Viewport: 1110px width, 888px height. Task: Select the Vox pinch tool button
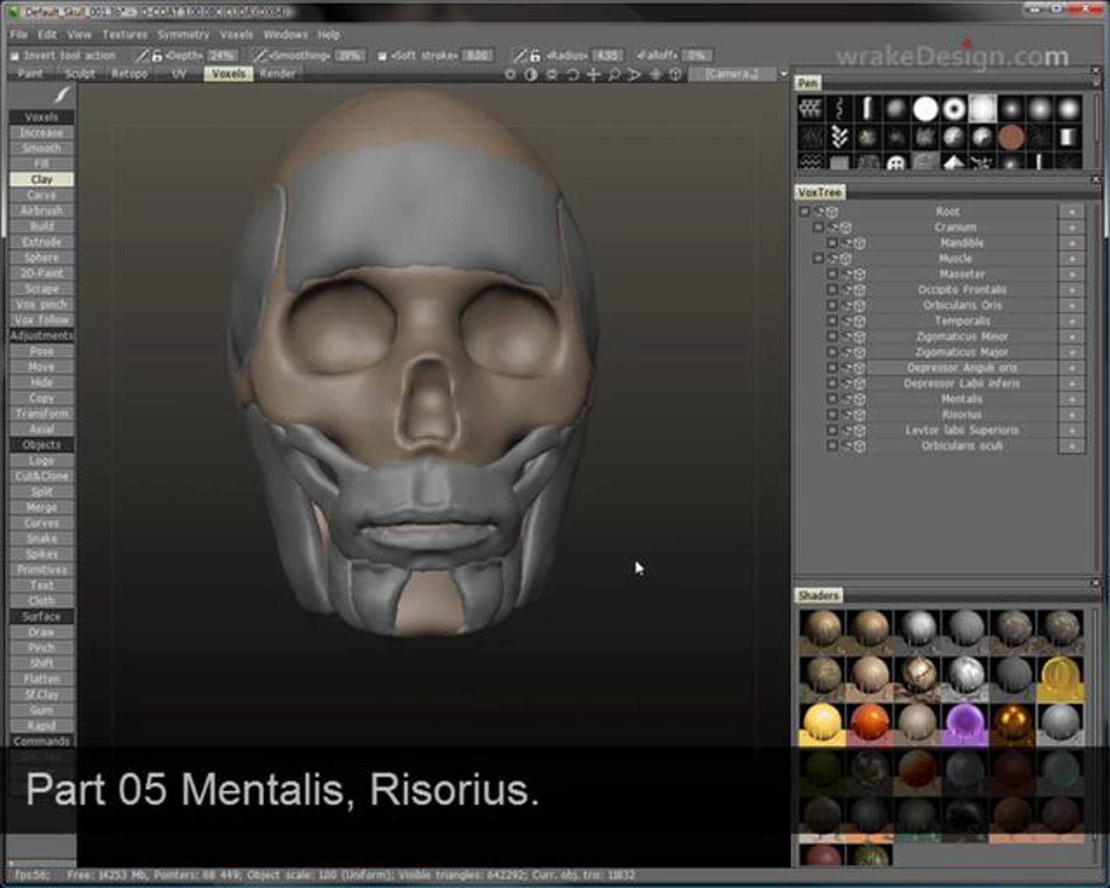tap(42, 304)
